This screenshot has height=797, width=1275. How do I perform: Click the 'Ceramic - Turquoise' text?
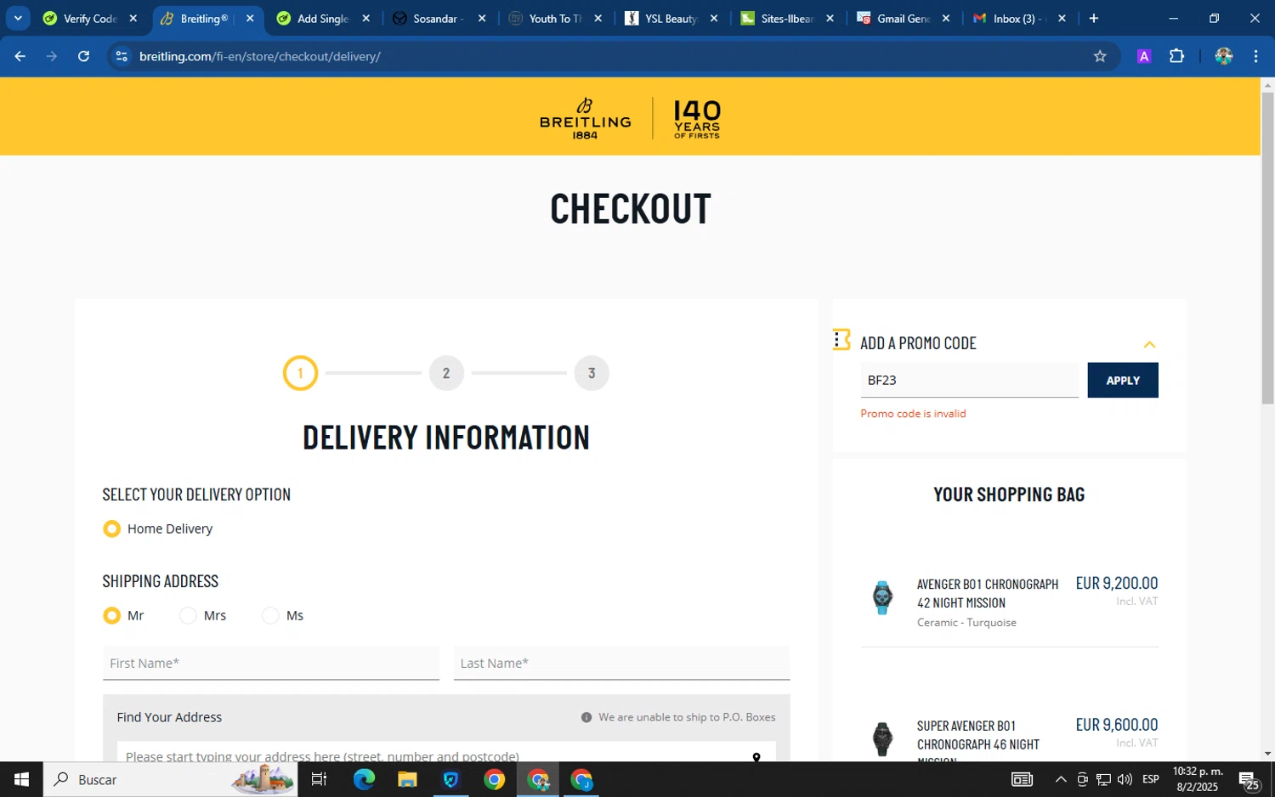coord(966,623)
